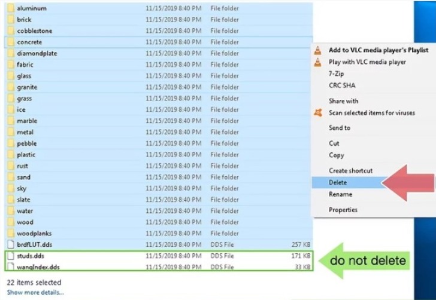Viewport: 436px width, 300px height.
Task: Click the VLC cone icon beside Add to Playlist
Action: tap(319, 50)
